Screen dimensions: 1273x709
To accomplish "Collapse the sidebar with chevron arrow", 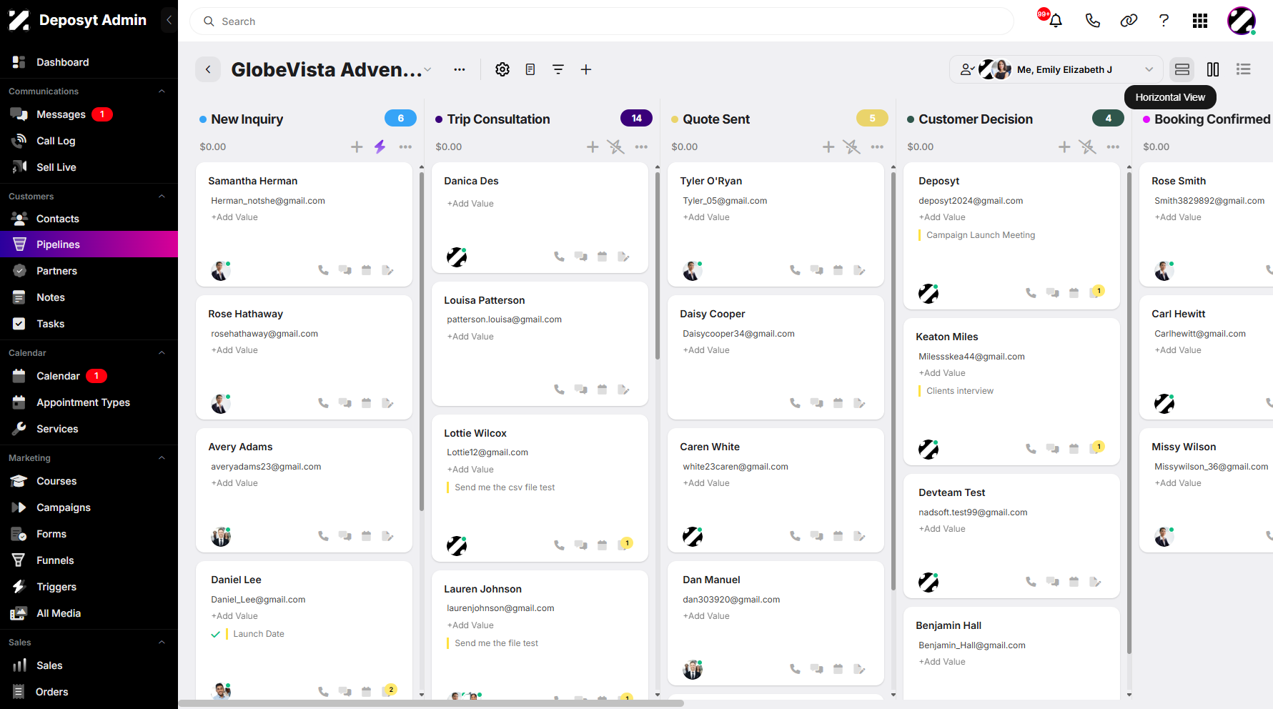I will pyautogui.click(x=169, y=20).
